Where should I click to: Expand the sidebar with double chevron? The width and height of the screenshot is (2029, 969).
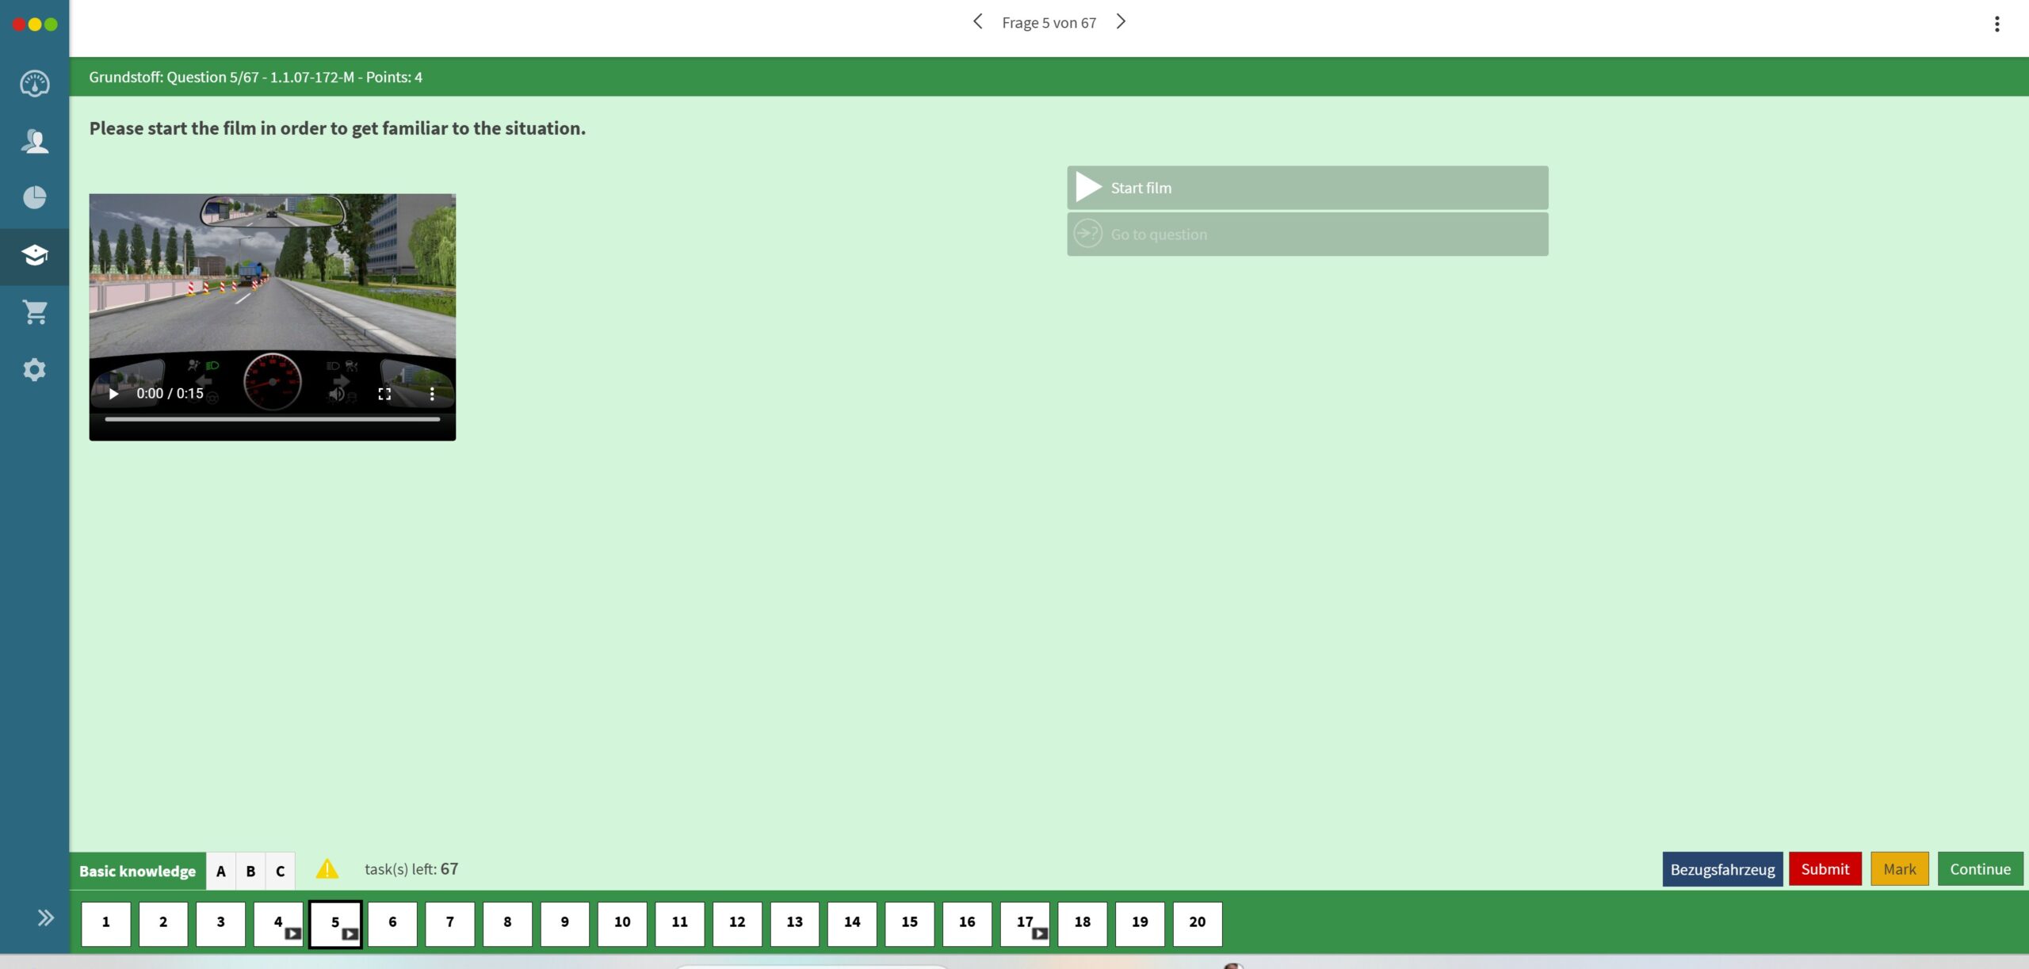click(x=45, y=917)
